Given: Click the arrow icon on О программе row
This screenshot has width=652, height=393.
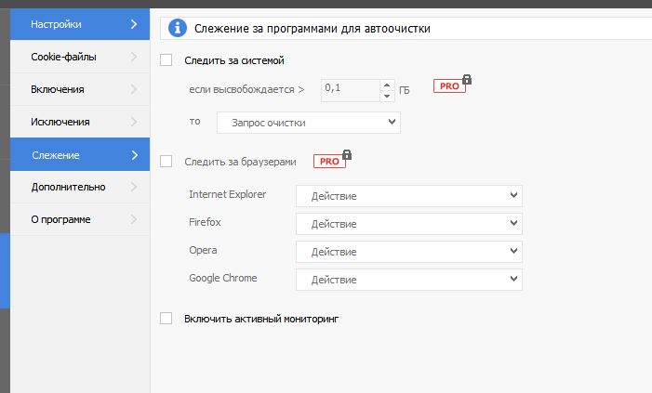Looking at the screenshot, I should [x=134, y=219].
